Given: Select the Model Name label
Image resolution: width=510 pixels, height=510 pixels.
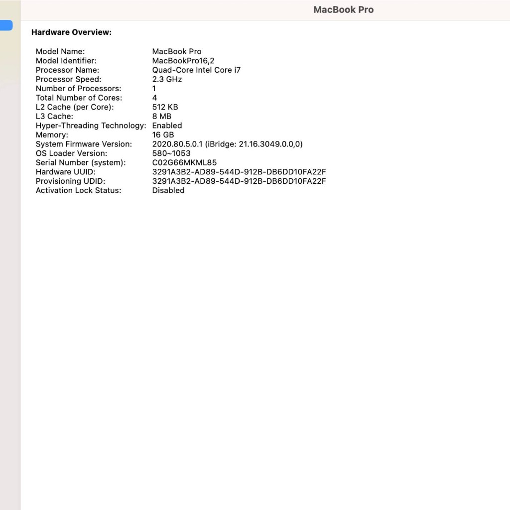Looking at the screenshot, I should 60,51.
